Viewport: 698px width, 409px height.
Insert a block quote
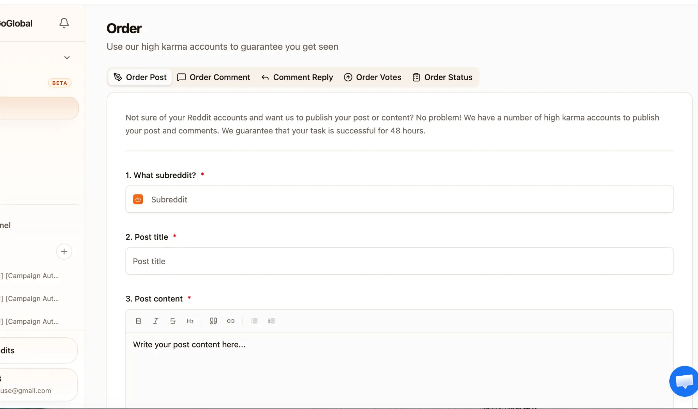pyautogui.click(x=213, y=321)
